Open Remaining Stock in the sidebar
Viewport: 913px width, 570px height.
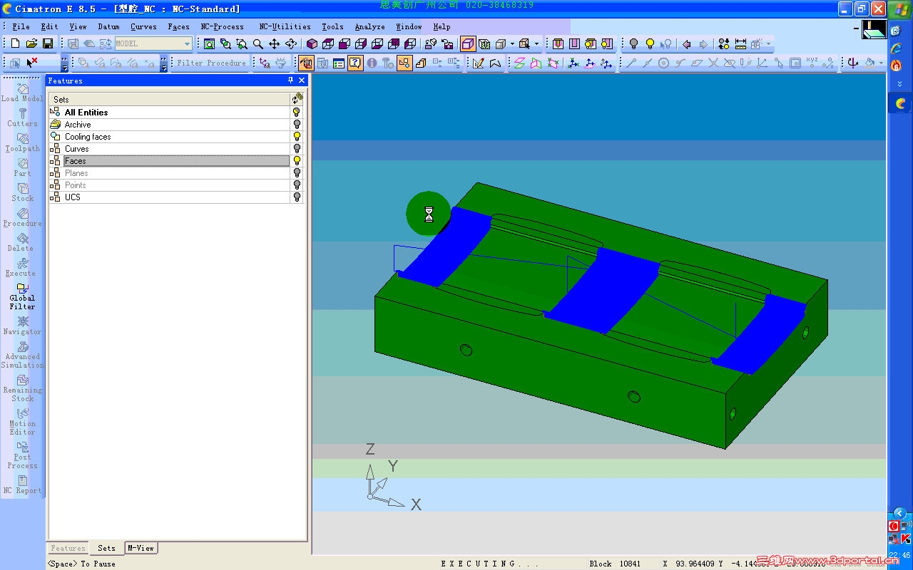22,389
